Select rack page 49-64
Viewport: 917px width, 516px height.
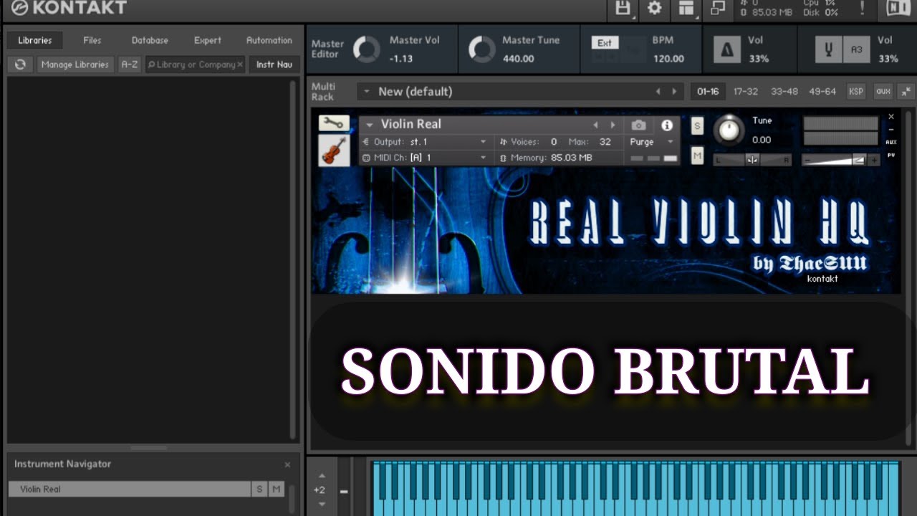point(822,92)
